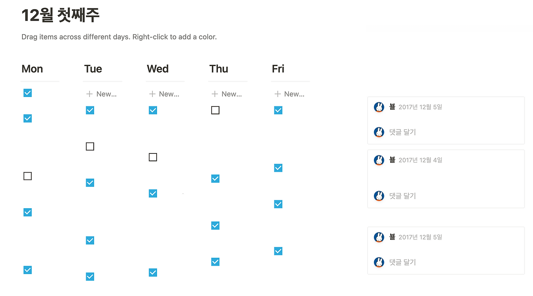
Task: Uncheck the topmost checkbox in Mon column
Action: (27, 93)
